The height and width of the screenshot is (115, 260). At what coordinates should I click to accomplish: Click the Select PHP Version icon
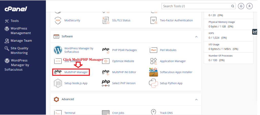click(106, 83)
